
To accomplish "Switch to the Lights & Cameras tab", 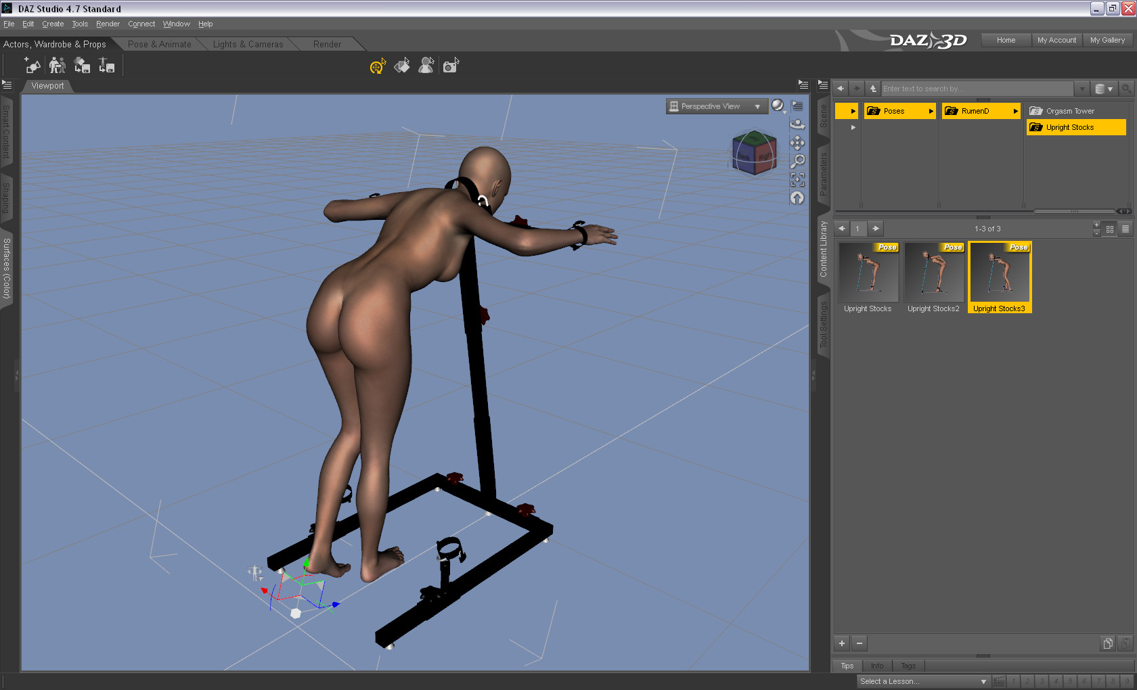I will coord(248,44).
